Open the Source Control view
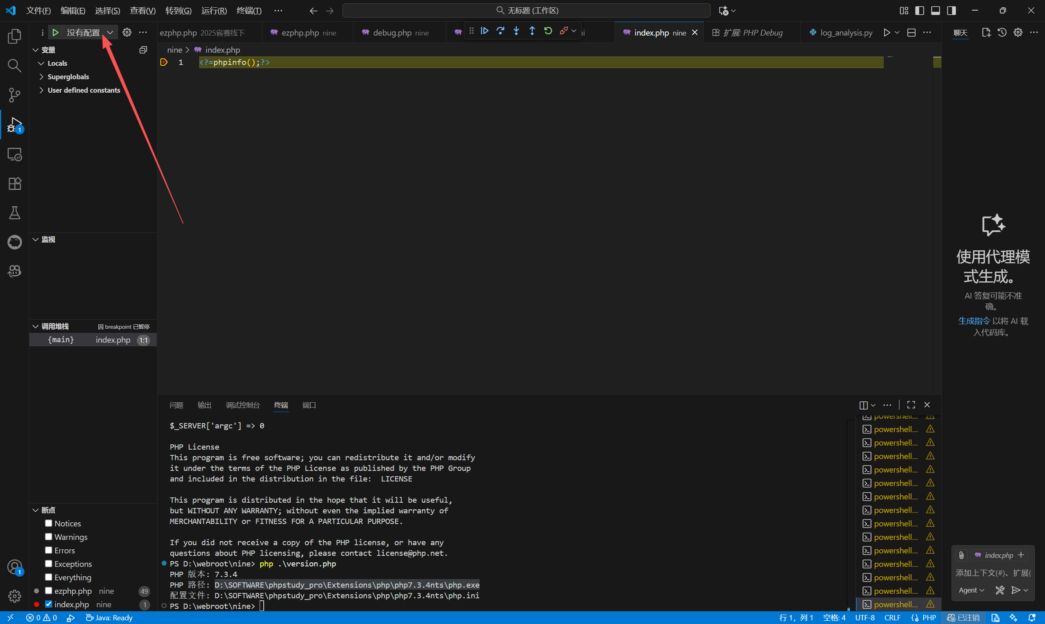 tap(15, 95)
